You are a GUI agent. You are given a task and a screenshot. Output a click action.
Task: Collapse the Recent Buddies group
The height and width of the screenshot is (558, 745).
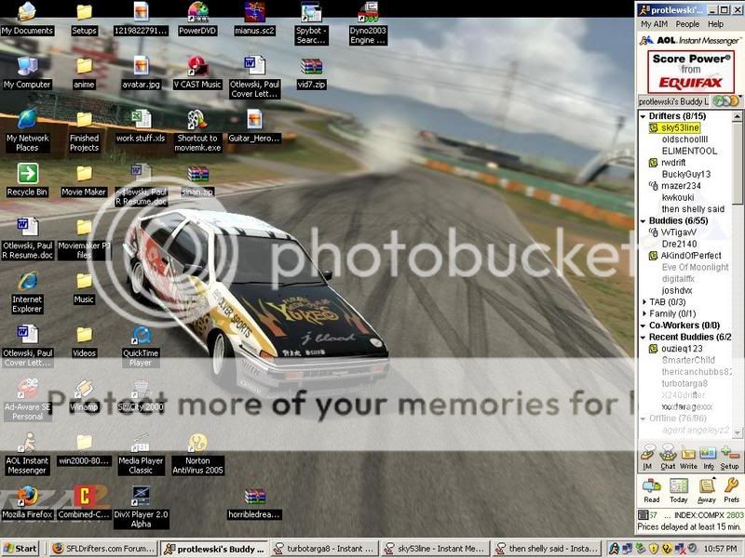pos(643,337)
